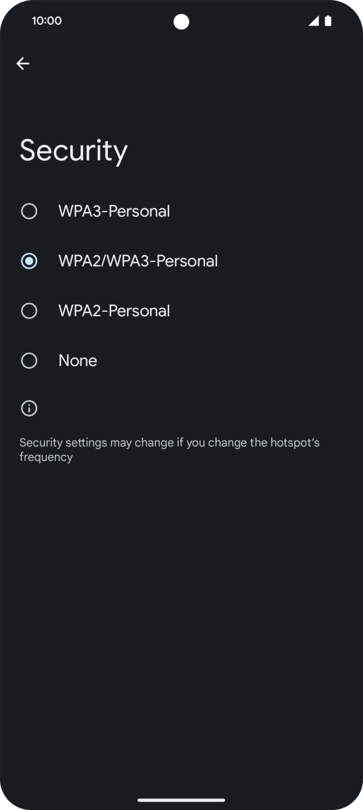This screenshot has height=810, width=363.
Task: Tap the battery icon in the status bar
Action: (x=328, y=20)
